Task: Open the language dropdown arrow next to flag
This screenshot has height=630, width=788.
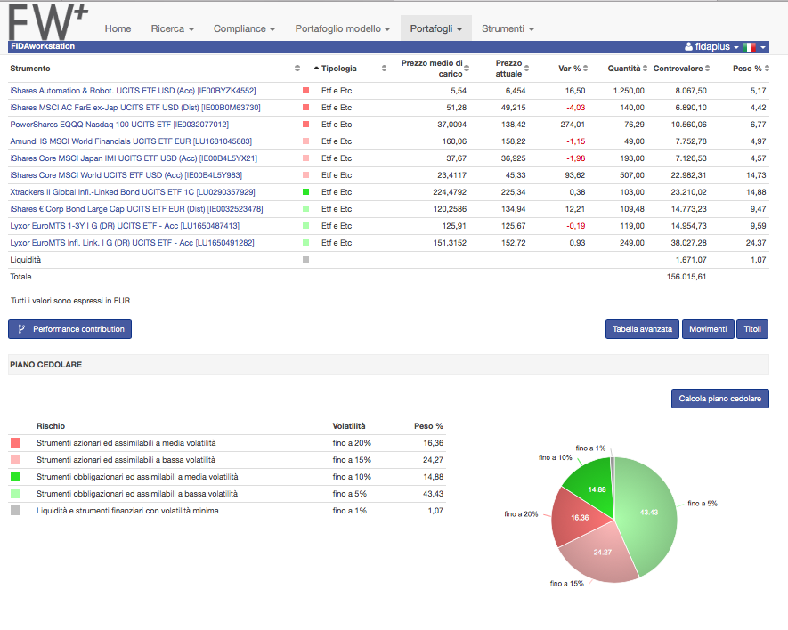Action: click(x=763, y=47)
